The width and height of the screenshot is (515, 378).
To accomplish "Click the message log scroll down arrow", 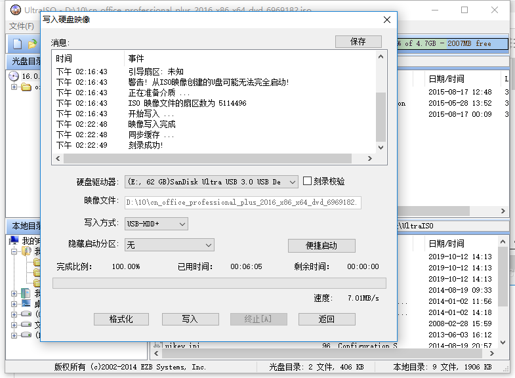I will (x=381, y=148).
